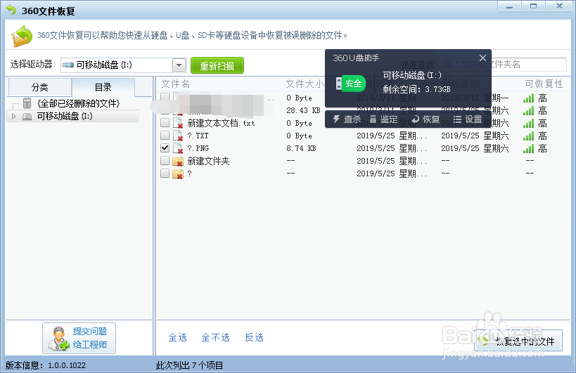Screen dimensions: 576x373
Task: Sort by the 文件大小 column header
Action: pyautogui.click(x=305, y=84)
